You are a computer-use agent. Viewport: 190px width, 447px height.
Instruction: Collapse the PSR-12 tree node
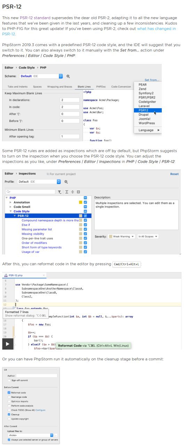tap(15, 216)
